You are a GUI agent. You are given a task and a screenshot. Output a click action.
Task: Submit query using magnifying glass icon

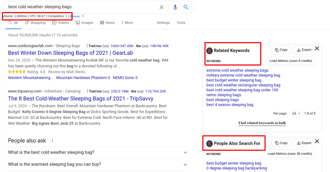coord(186,7)
